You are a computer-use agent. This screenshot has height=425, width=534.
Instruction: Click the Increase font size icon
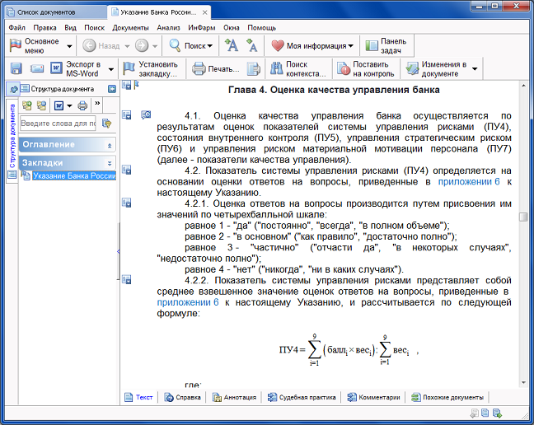tap(232, 45)
